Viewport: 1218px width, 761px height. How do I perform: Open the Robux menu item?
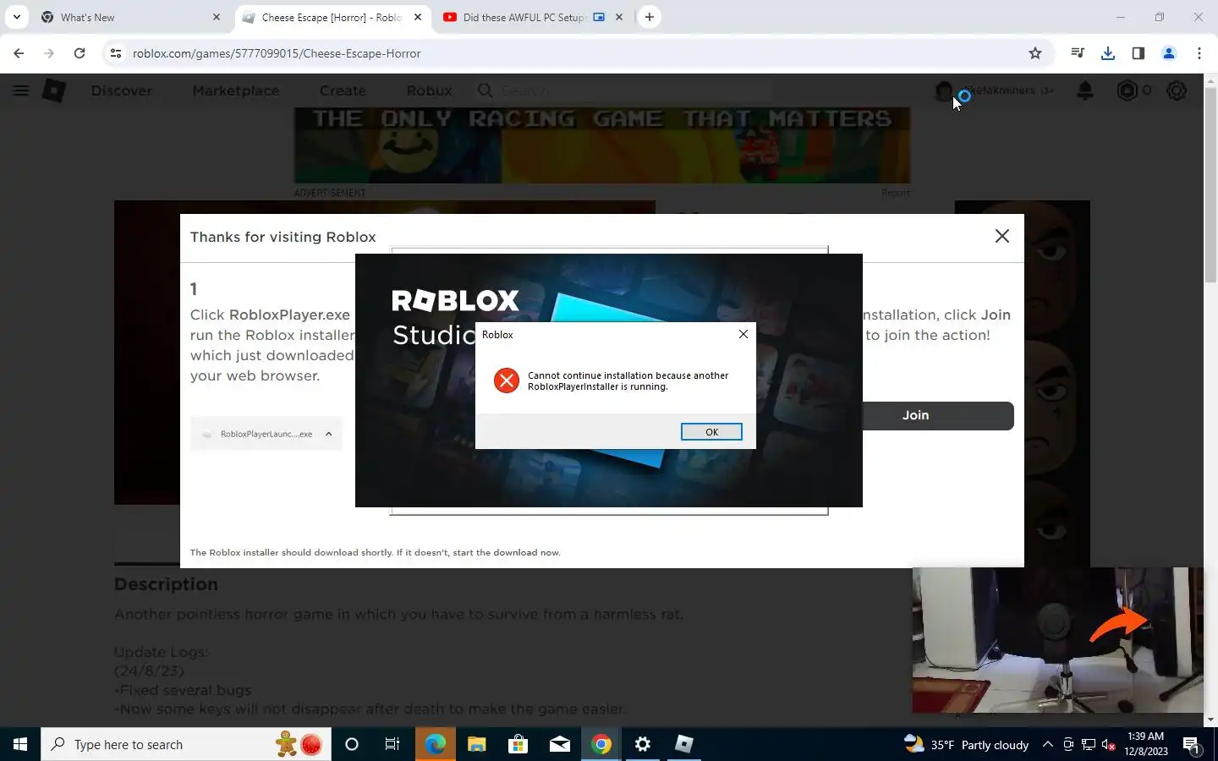[x=429, y=90]
